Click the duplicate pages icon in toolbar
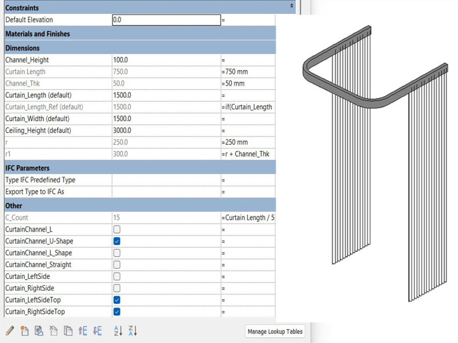Viewport: 458px width, 343px height. click(68, 331)
